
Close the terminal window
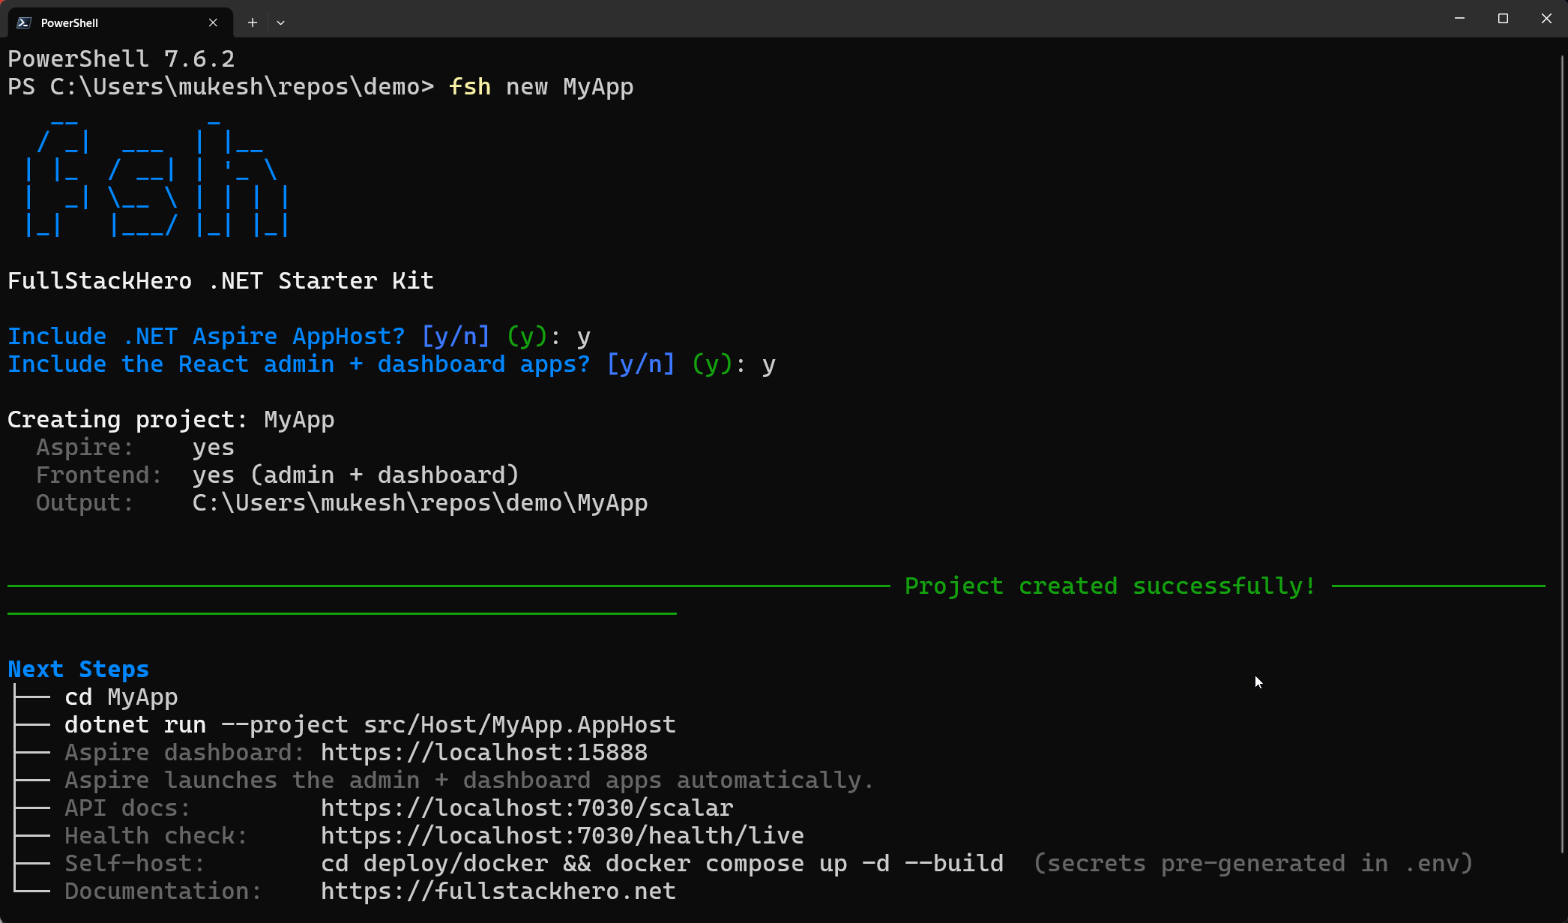pyautogui.click(x=1546, y=18)
